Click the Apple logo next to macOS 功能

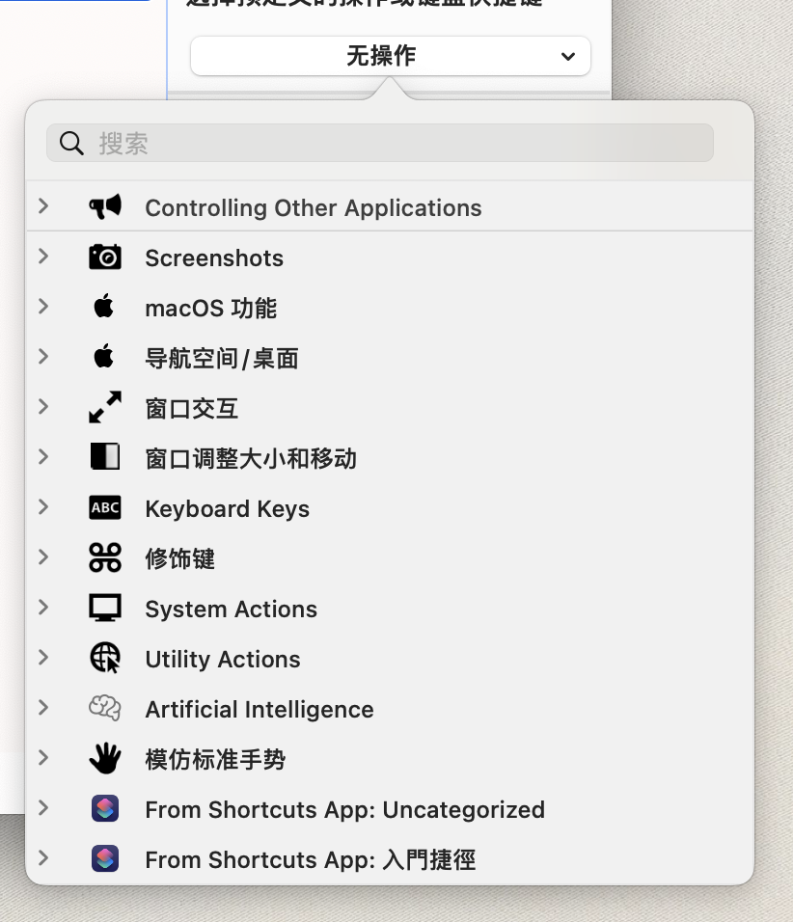pyautogui.click(x=104, y=306)
